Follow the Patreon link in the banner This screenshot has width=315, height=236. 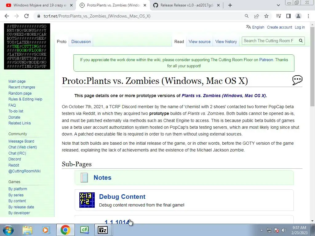pos(266,60)
